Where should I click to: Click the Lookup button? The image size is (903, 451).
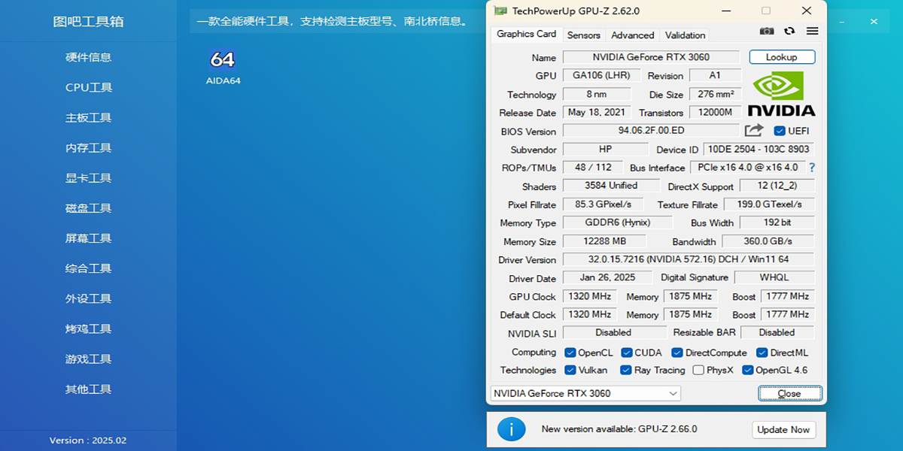[x=782, y=57]
